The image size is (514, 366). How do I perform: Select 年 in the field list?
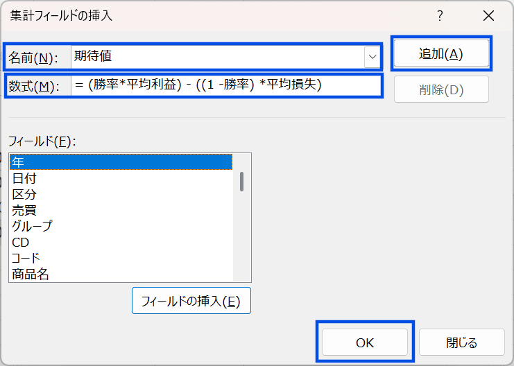(121, 162)
